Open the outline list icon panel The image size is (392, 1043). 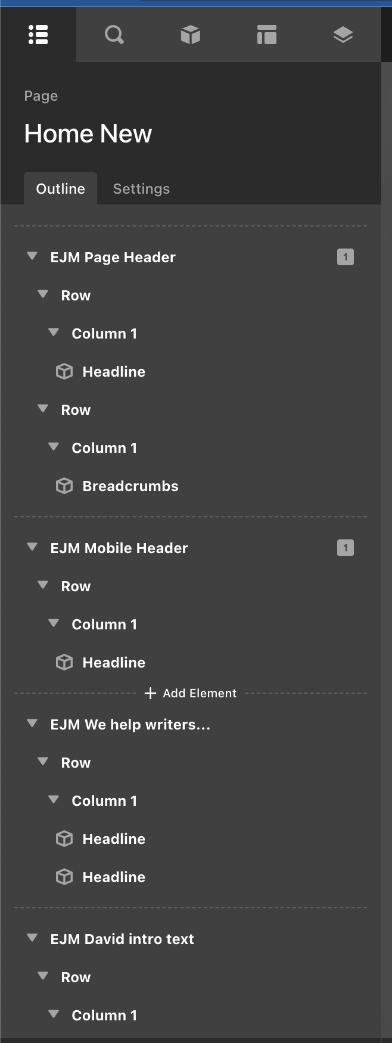pyautogui.click(x=38, y=35)
